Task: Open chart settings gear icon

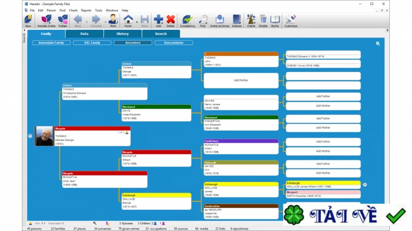Action: [377, 44]
